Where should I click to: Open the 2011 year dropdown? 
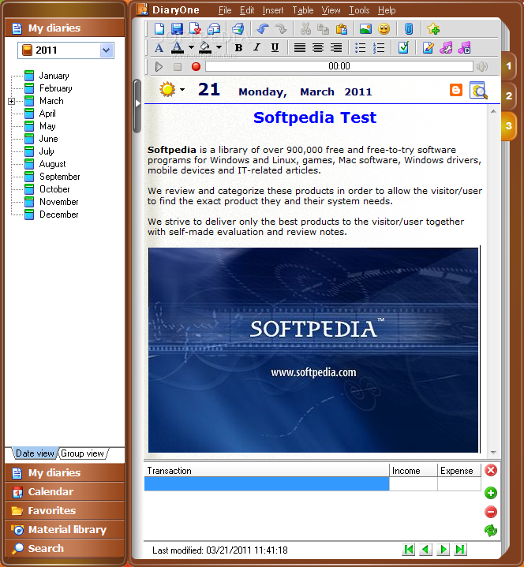pyautogui.click(x=106, y=50)
